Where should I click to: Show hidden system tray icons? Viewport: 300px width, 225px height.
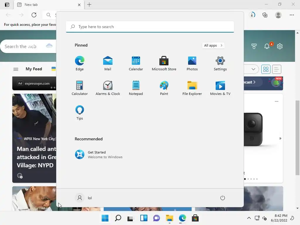pyautogui.click(x=249, y=218)
